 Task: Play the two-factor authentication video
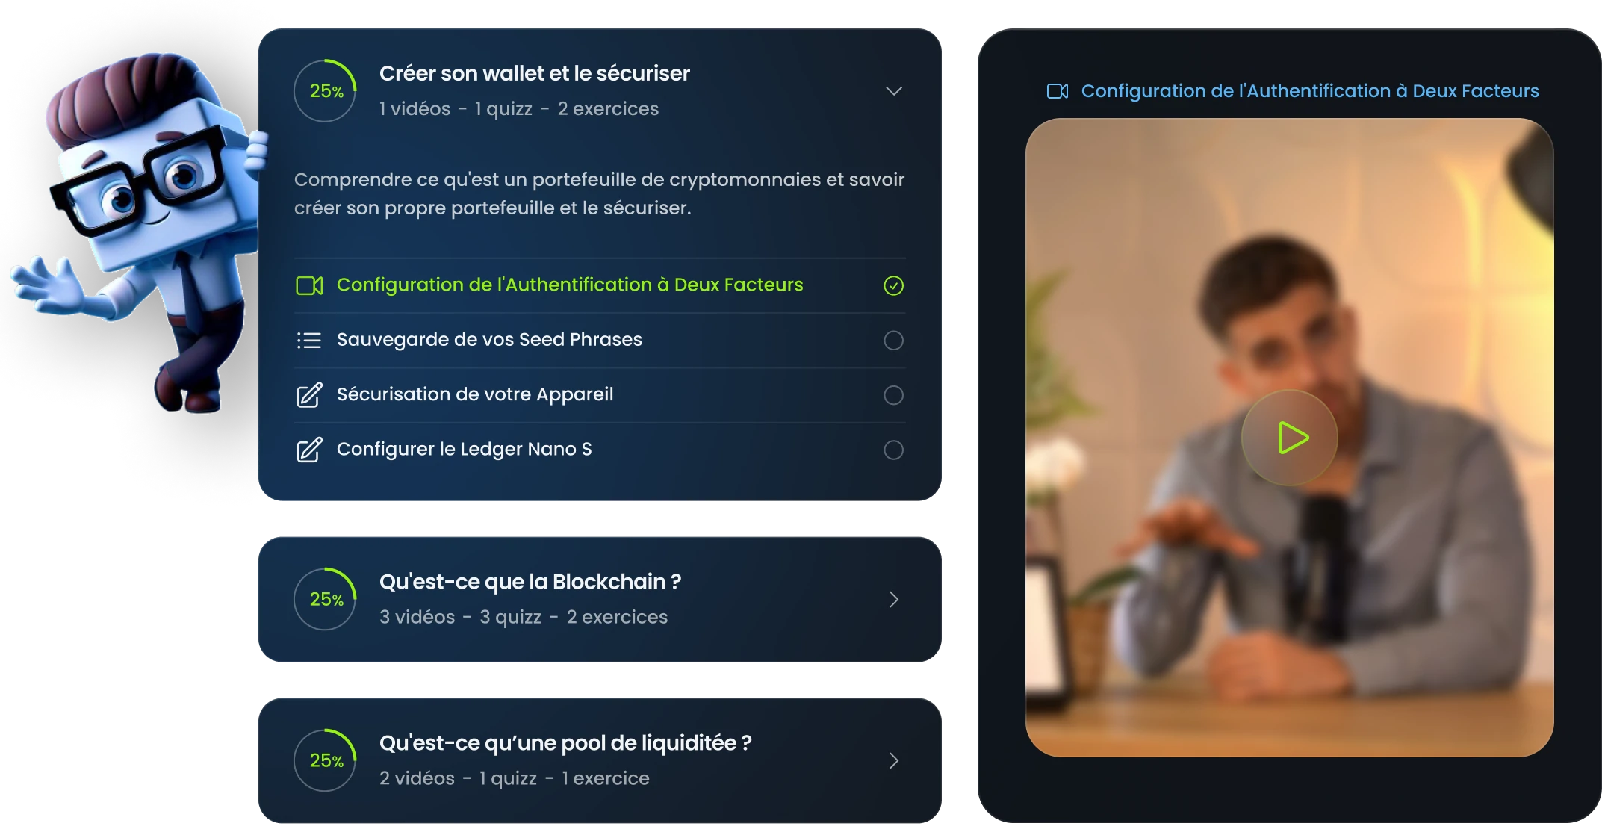pos(1290,438)
